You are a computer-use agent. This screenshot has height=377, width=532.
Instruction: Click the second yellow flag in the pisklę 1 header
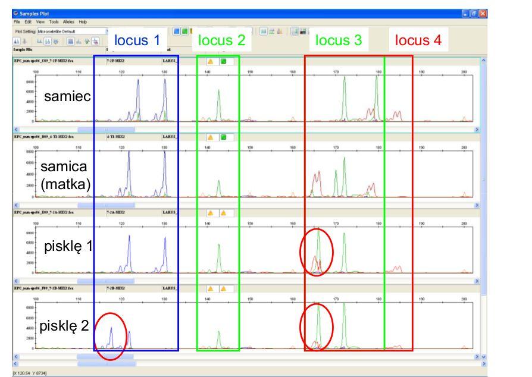[223, 213]
